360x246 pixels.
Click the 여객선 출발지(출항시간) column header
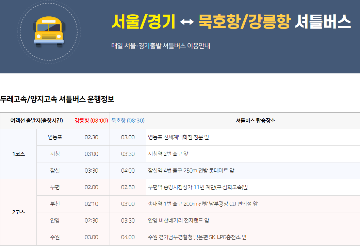[36, 121]
